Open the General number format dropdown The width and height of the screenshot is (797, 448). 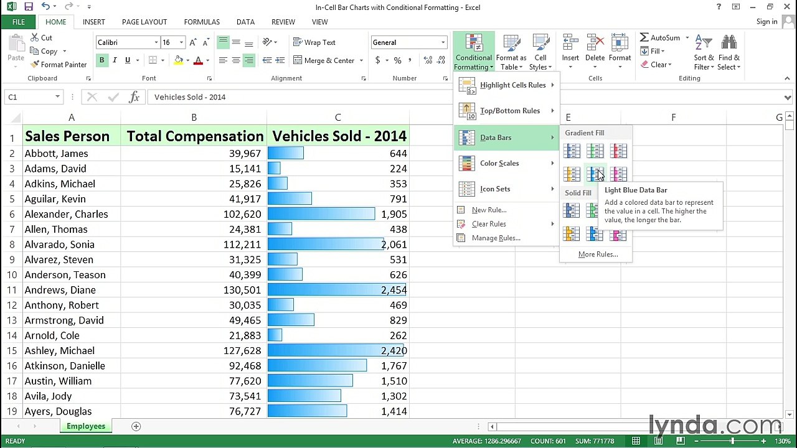tap(443, 42)
